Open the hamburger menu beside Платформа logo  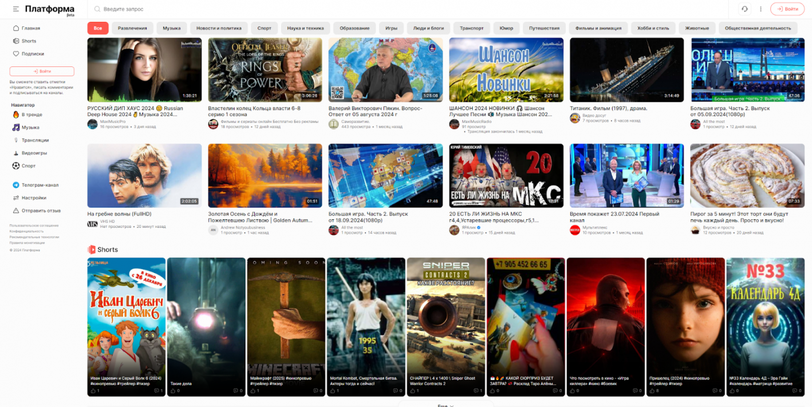coord(15,9)
